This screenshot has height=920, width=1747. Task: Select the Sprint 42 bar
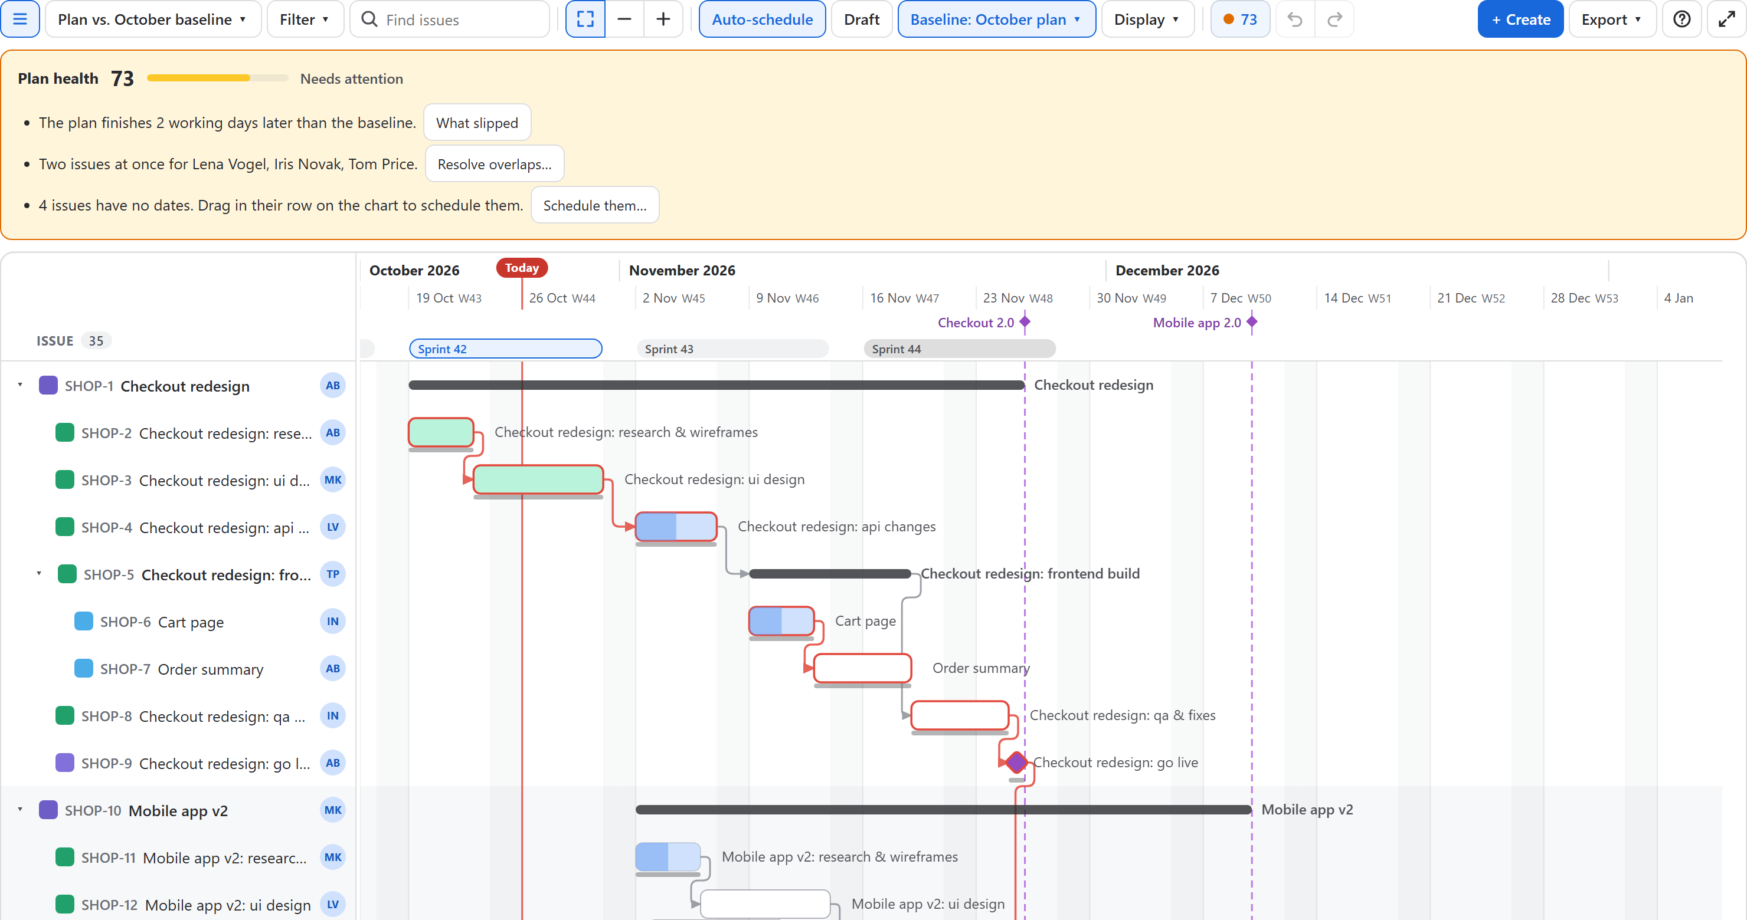[x=505, y=349]
